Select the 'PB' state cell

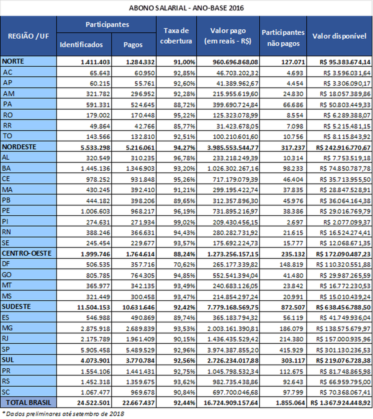point(28,200)
